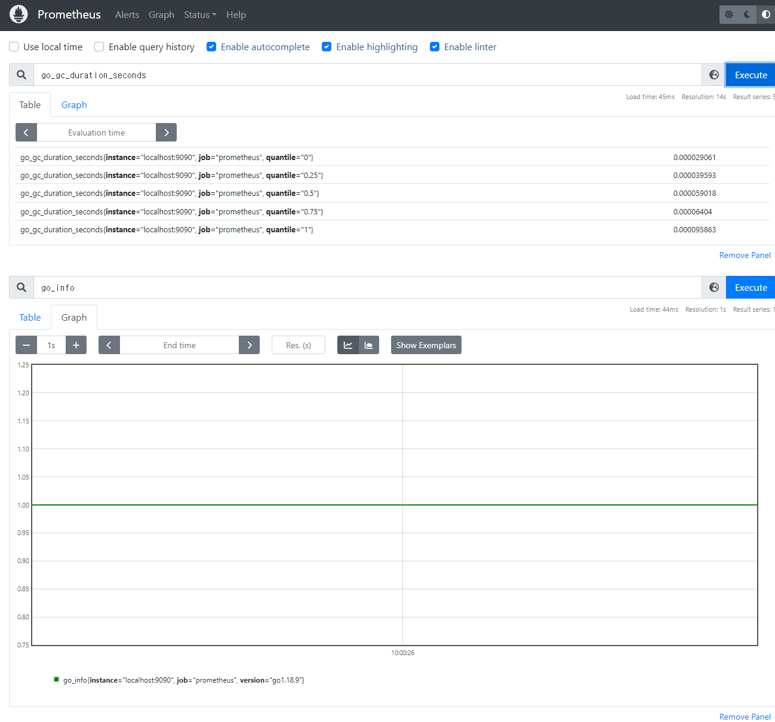Image resolution: width=775 pixels, height=722 pixels.
Task: Select series row with quantile="1"
Action: [x=392, y=229]
